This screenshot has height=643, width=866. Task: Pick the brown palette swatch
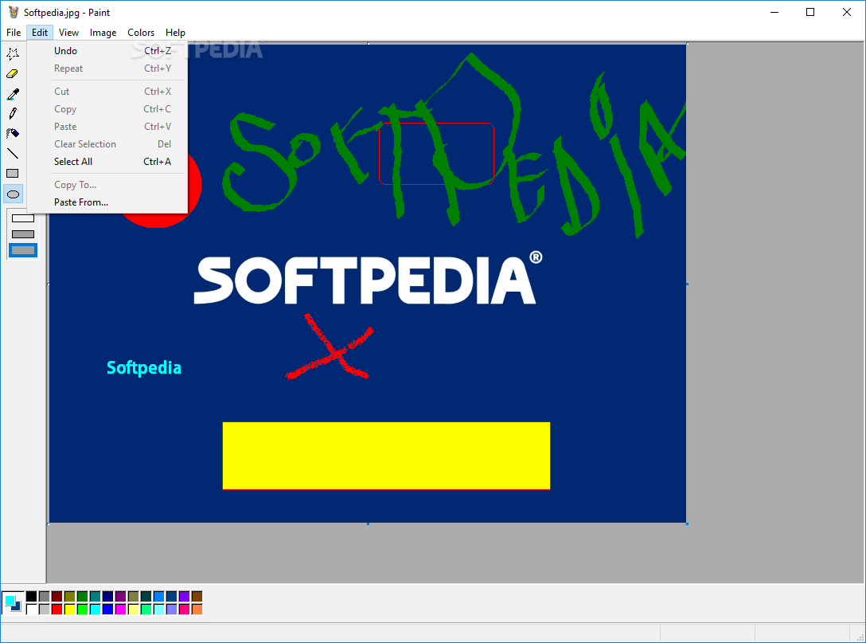(197, 596)
